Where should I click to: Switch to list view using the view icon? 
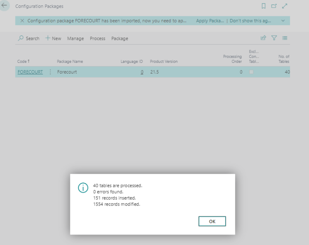(x=285, y=38)
